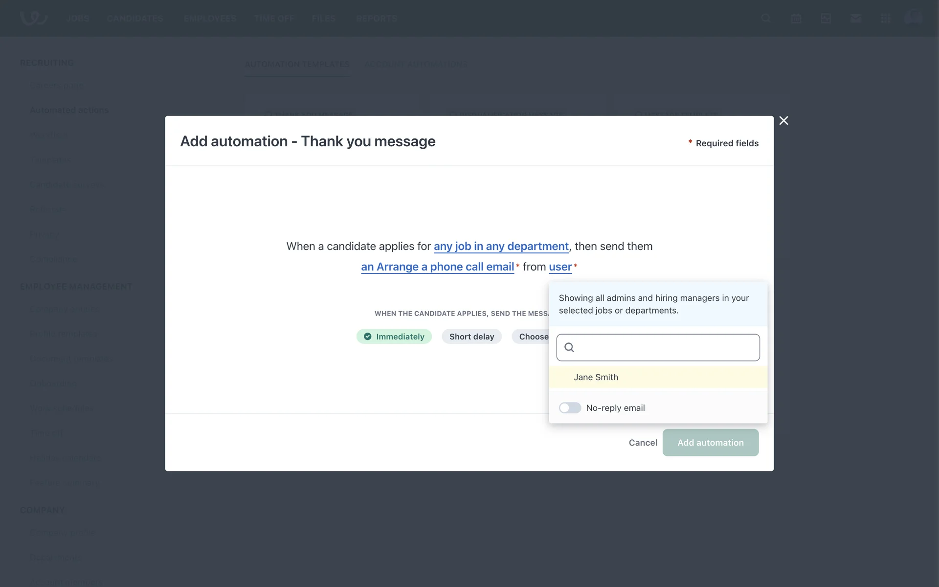Toggle the No-reply email switch

(x=570, y=408)
